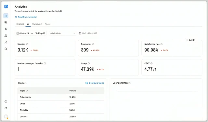Screen dimensions: 208x122
Task: Click the info icon next to Usage
Action: [x=89, y=63]
